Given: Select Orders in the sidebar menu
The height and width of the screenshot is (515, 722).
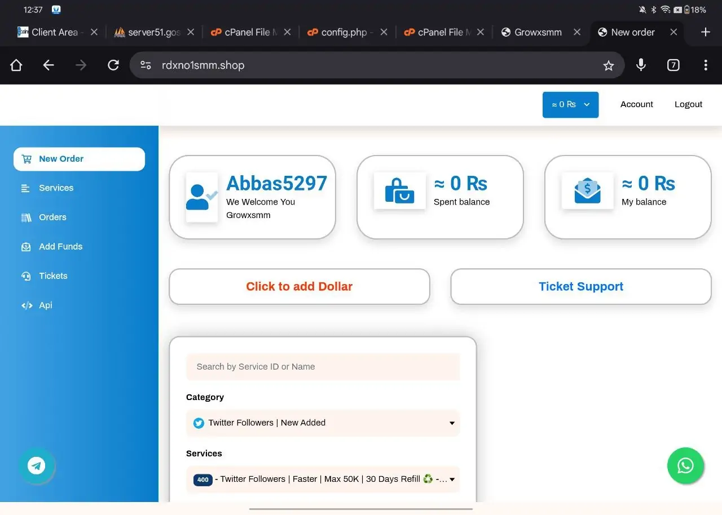Looking at the screenshot, I should [x=52, y=217].
